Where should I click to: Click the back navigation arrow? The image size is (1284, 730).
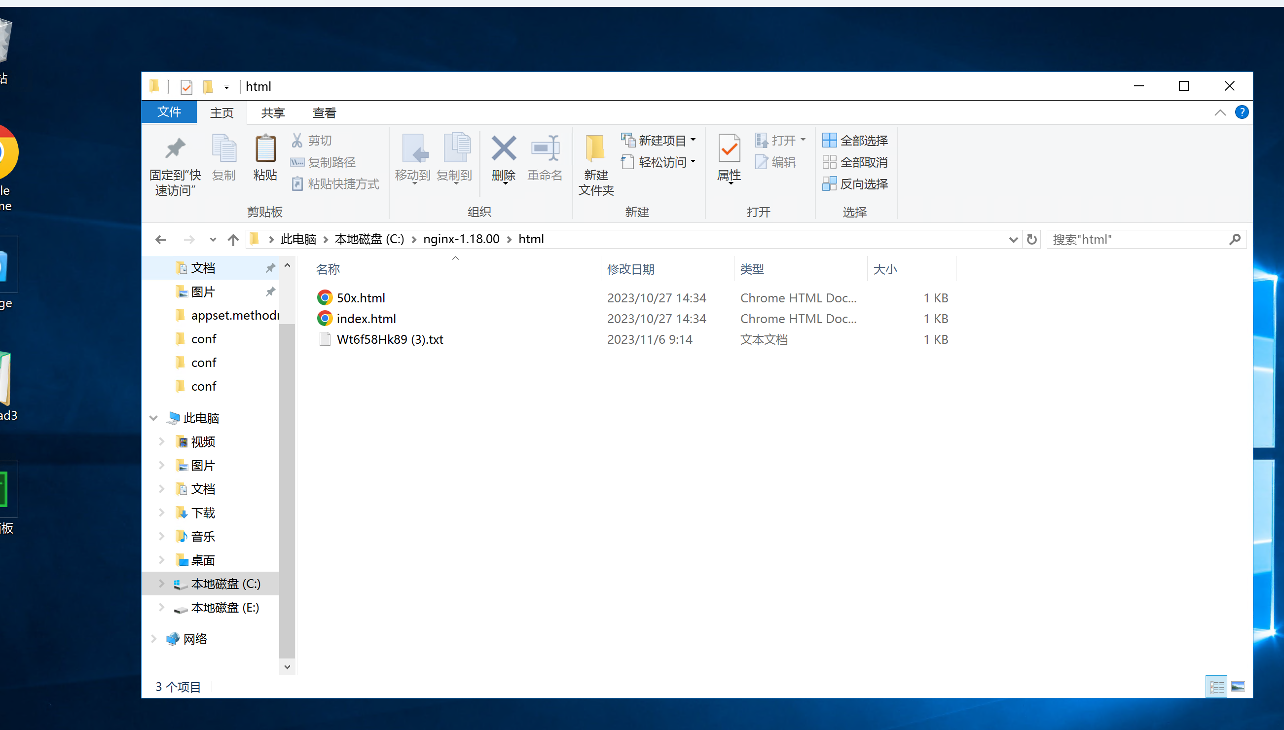click(x=160, y=240)
